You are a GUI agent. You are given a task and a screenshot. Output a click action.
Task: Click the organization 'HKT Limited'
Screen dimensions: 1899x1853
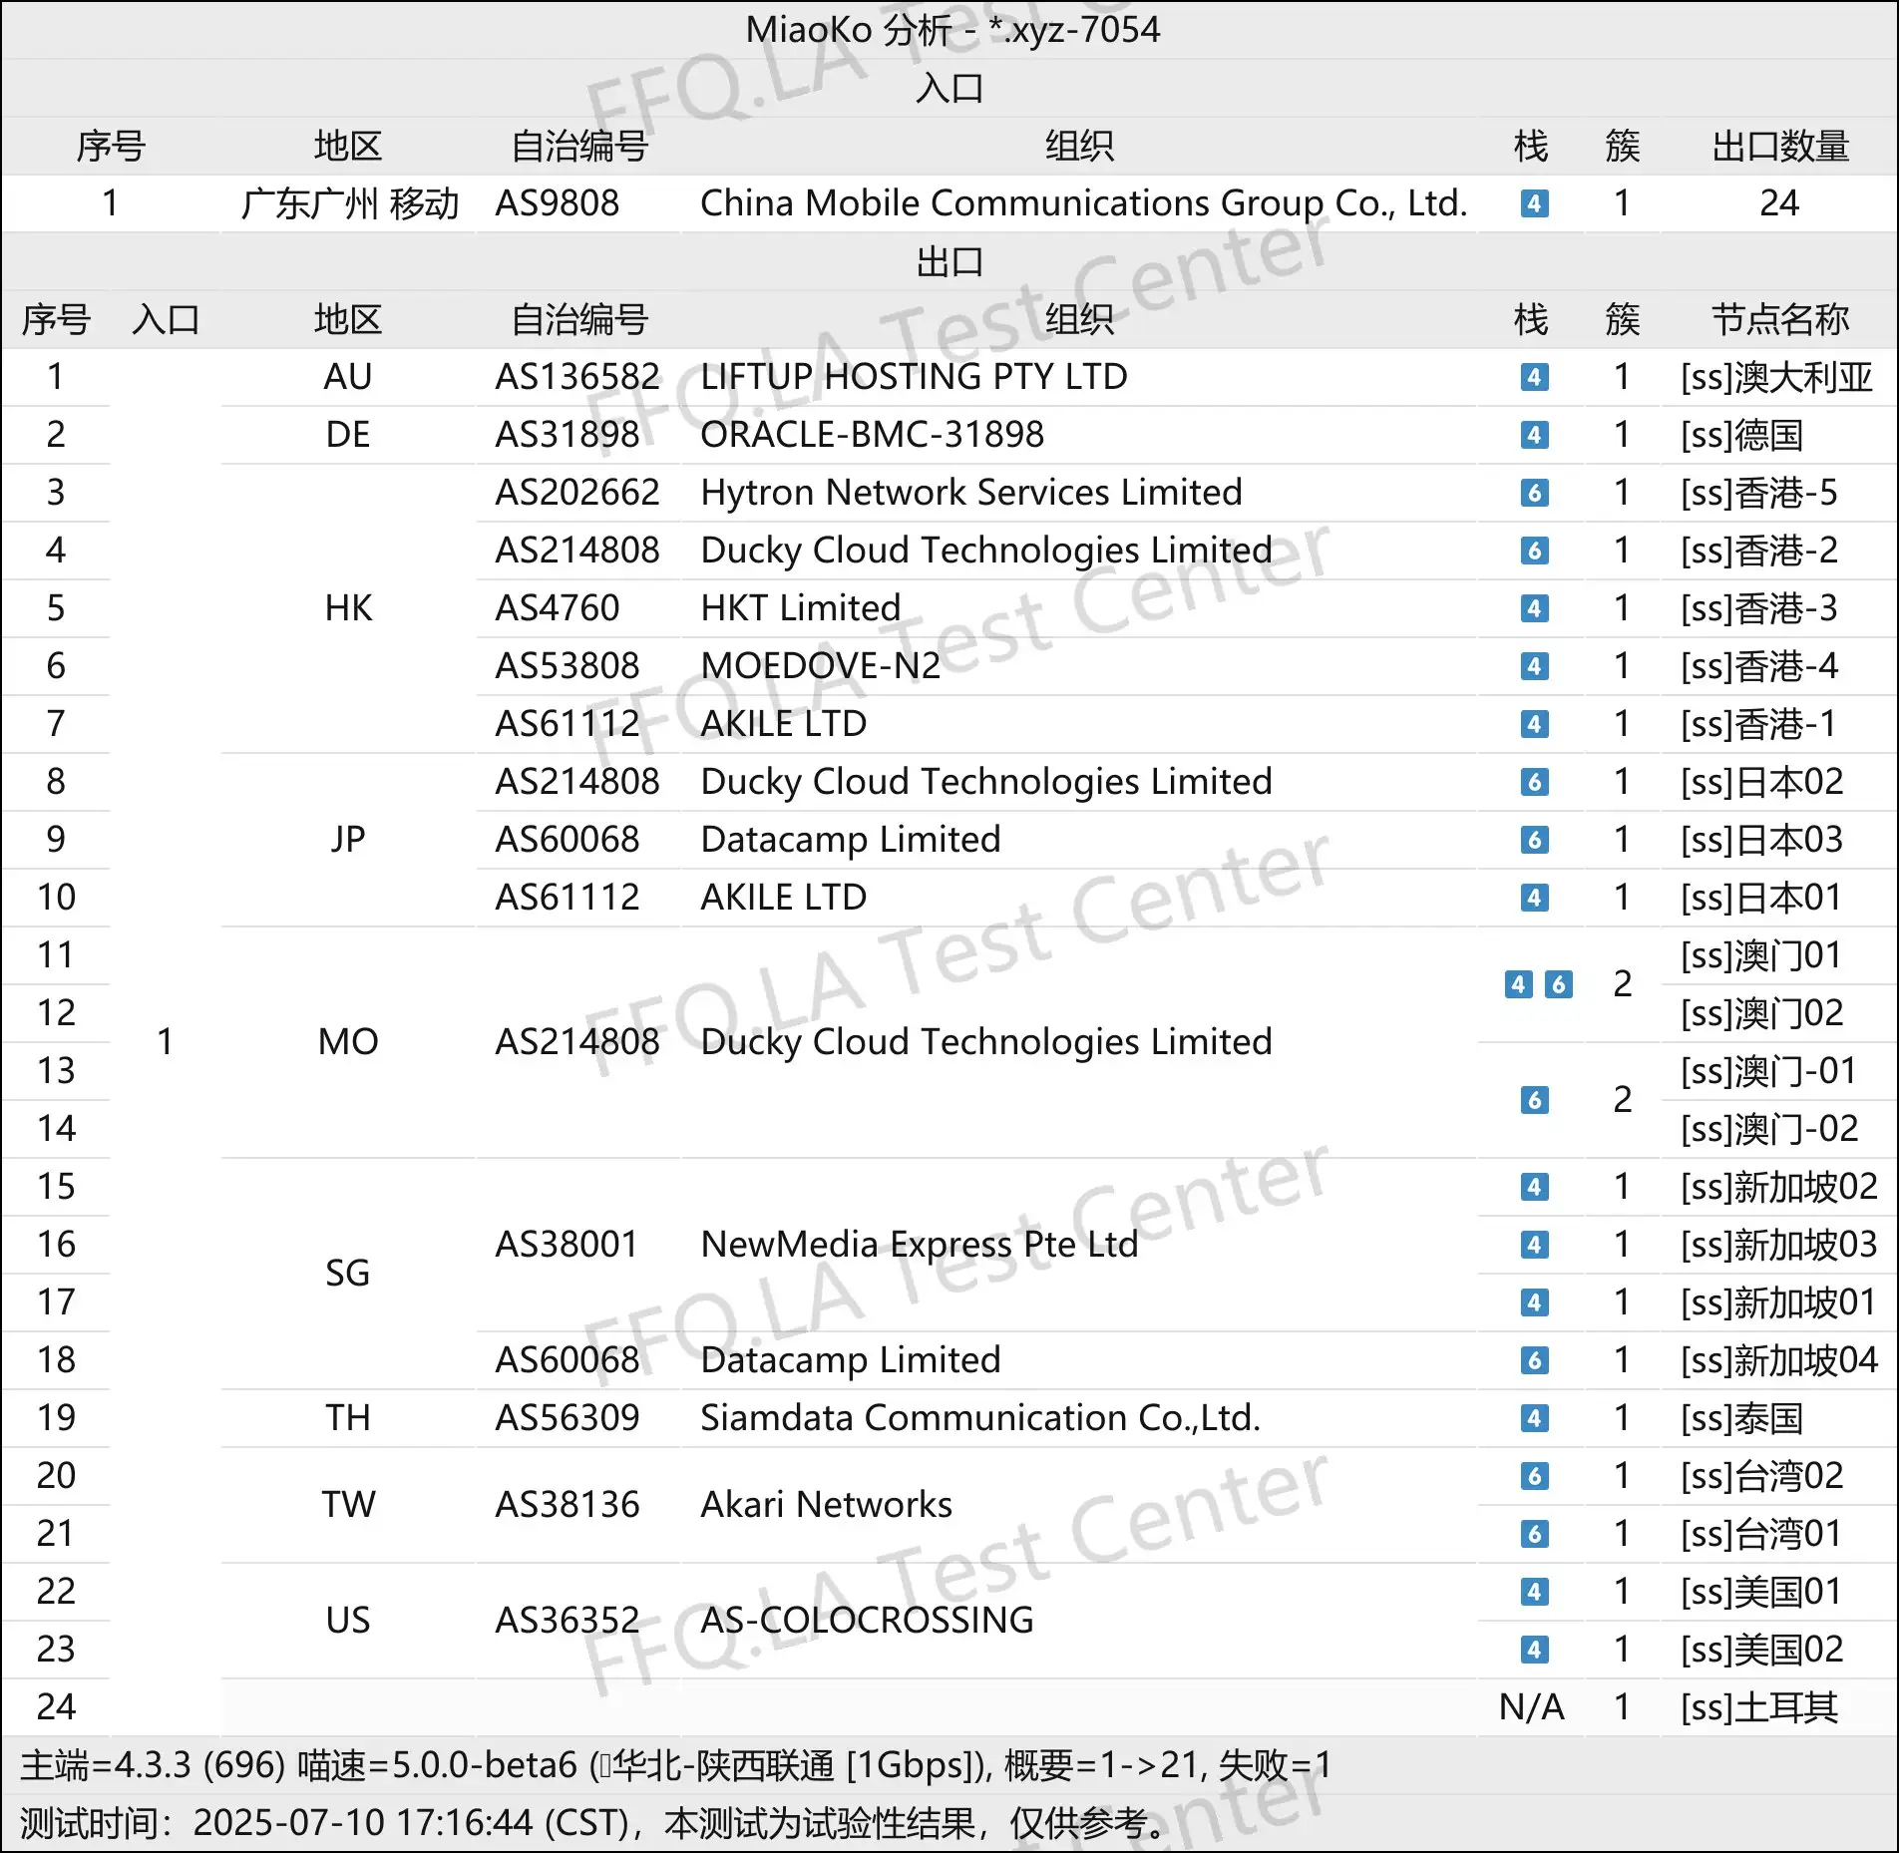click(x=800, y=608)
